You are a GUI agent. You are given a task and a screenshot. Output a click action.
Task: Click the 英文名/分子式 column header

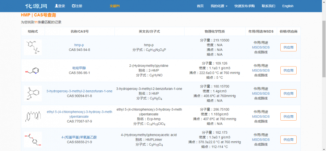click(149, 31)
